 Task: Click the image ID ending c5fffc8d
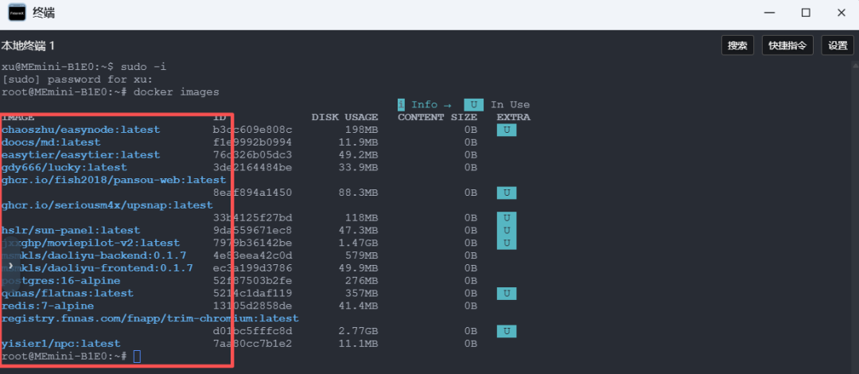(x=253, y=331)
